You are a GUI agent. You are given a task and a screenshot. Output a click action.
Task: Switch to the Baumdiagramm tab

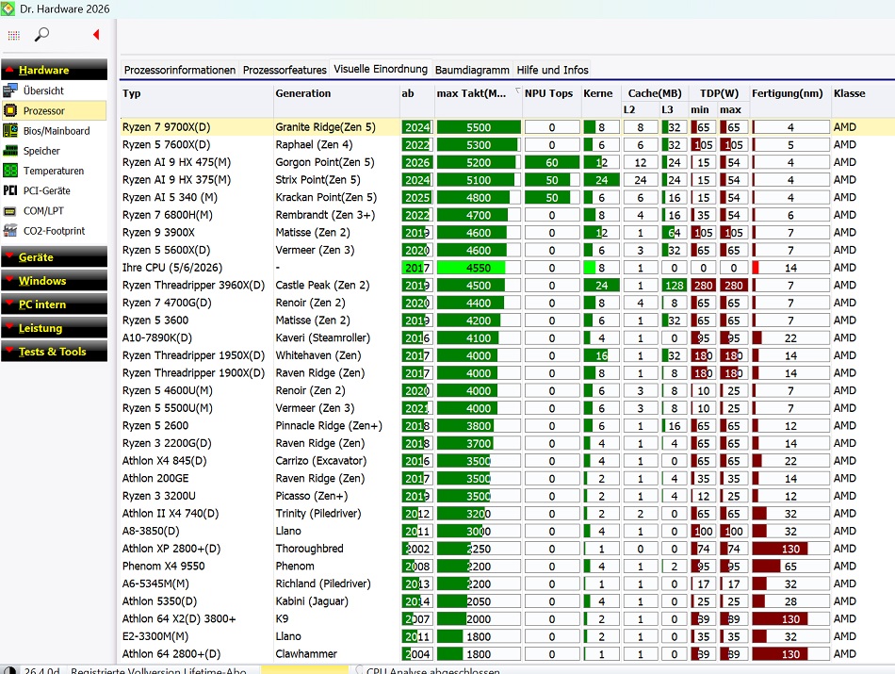[x=472, y=70]
